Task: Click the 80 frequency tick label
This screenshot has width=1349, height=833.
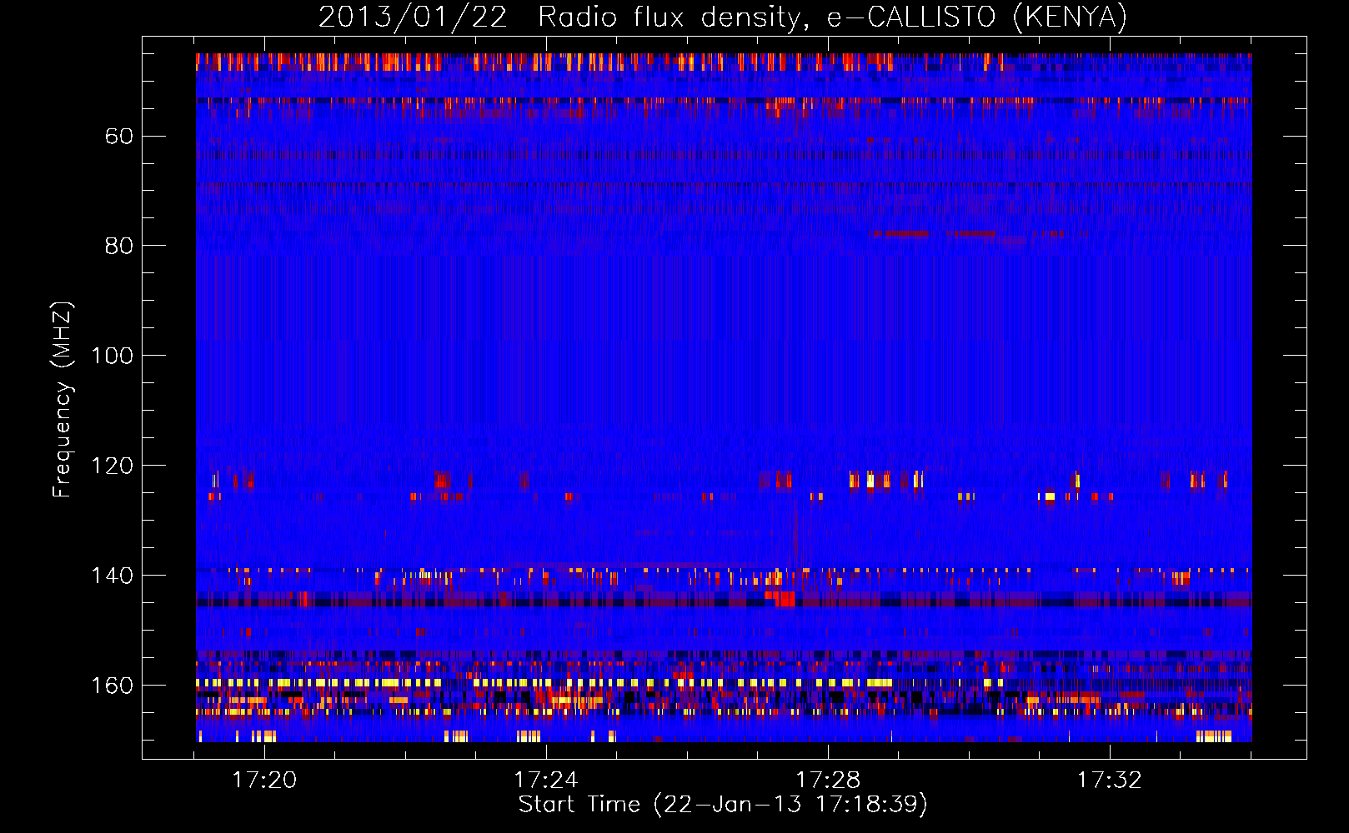Action: [x=119, y=246]
